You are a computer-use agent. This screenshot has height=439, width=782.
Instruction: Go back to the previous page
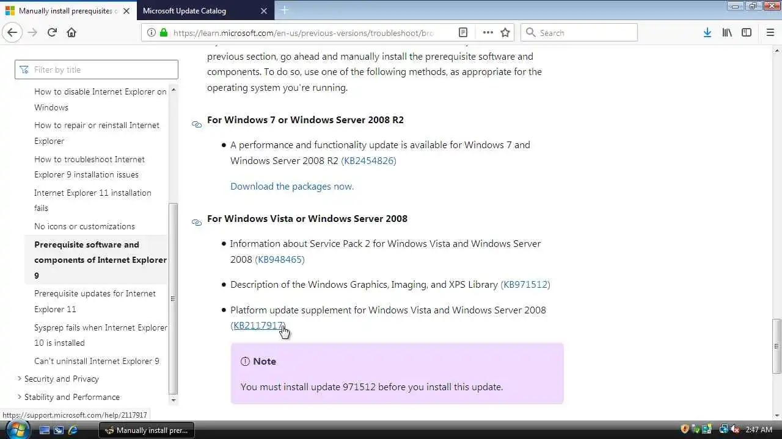pos(12,32)
